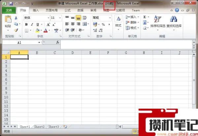The image size is (198, 136).
Task: Apply red font color A
Action: tap(46, 30)
